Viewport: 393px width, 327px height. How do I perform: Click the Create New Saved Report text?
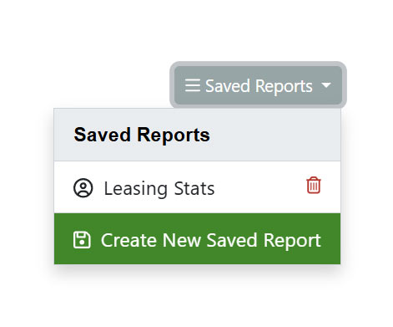coord(211,240)
